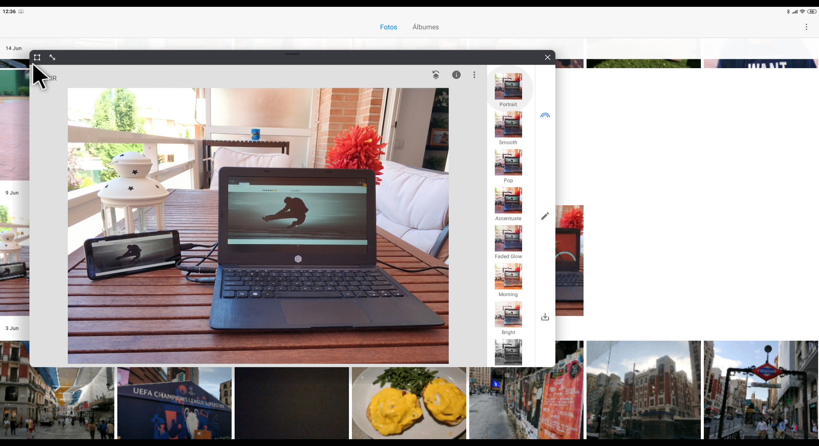Viewport: 819px width, 446px height.
Task: Open the UEFA Champions League photo
Action: coord(174,403)
